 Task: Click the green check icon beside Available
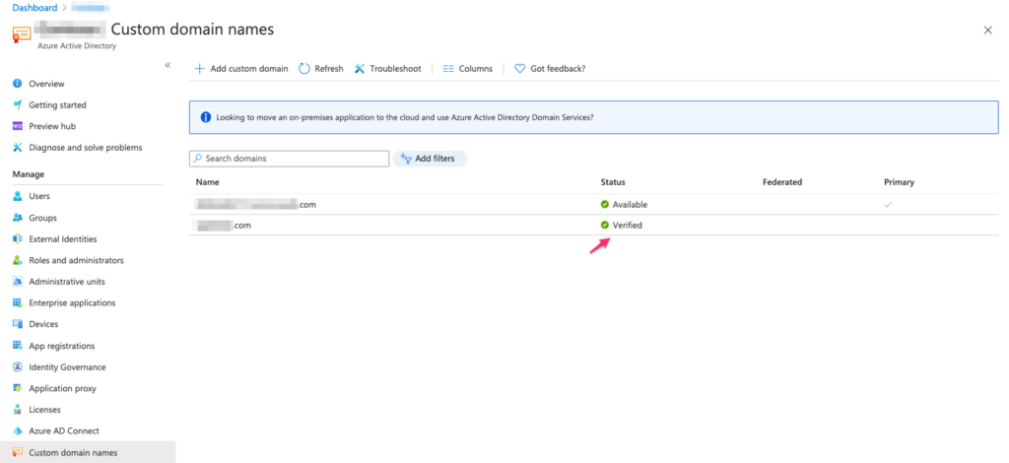(x=605, y=205)
